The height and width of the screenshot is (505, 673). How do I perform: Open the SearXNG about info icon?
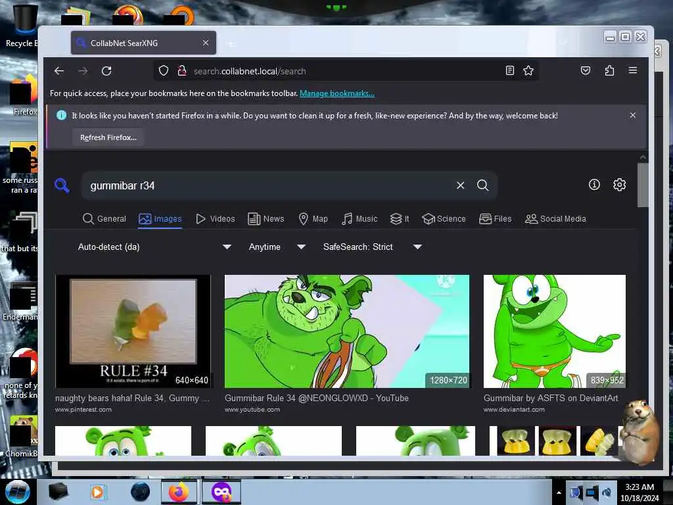[x=594, y=185]
